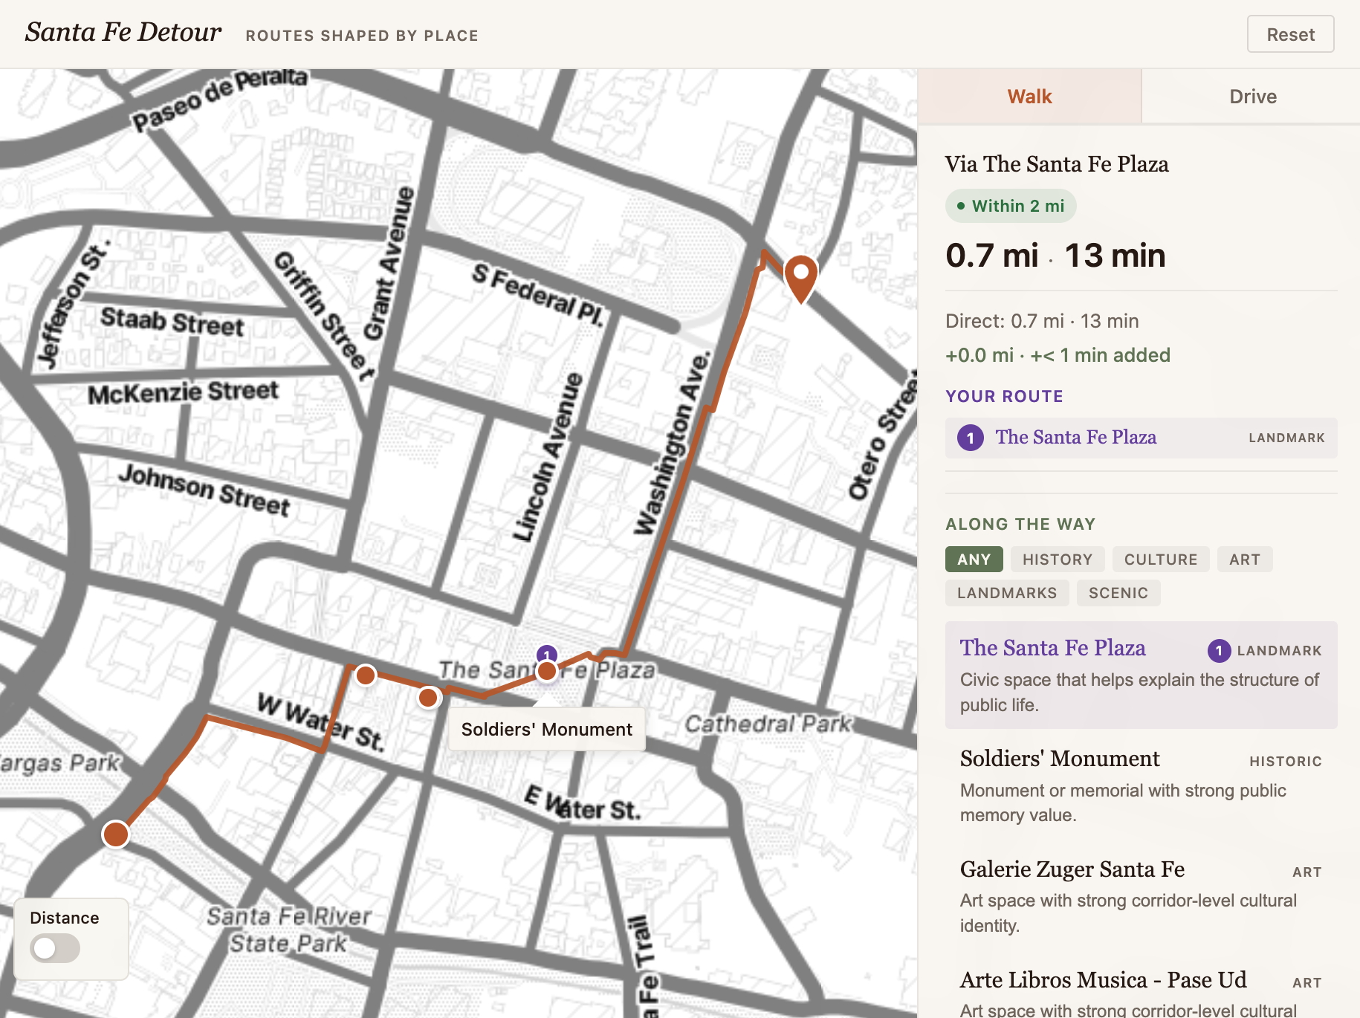This screenshot has height=1018, width=1360.
Task: Toggle the SCENIC filter
Action: (x=1118, y=592)
